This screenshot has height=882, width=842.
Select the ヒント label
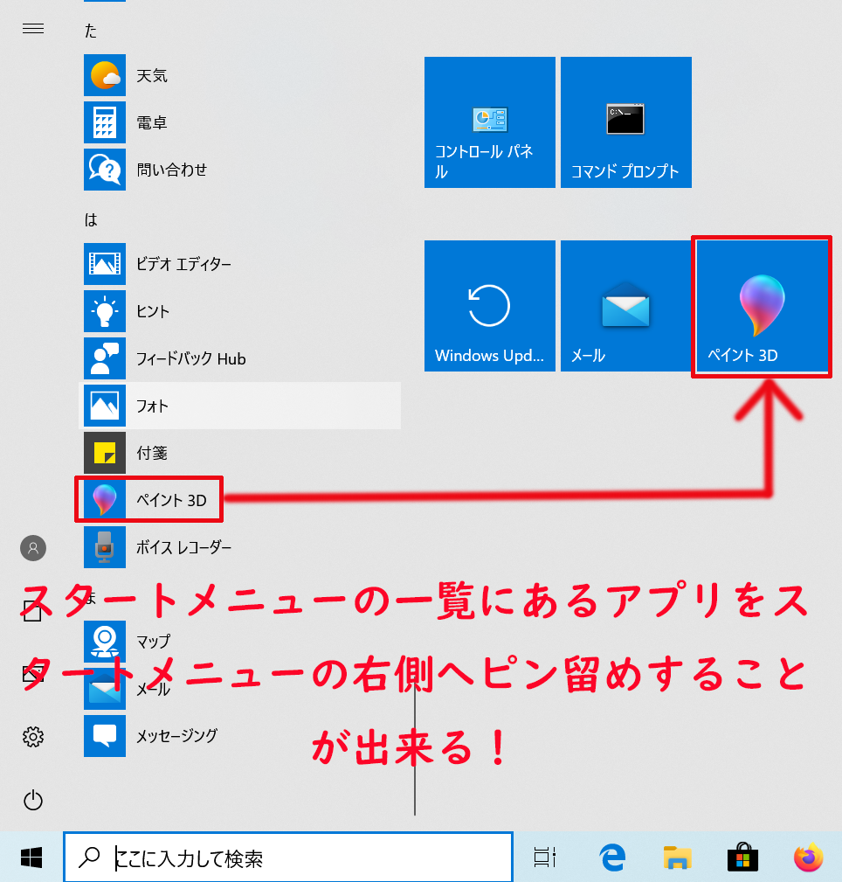click(x=153, y=311)
